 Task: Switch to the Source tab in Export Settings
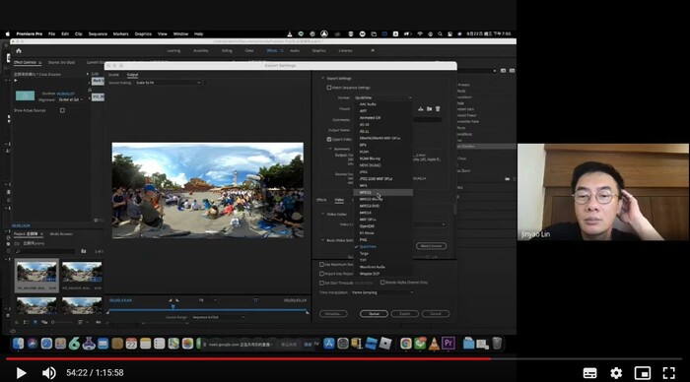pyautogui.click(x=113, y=75)
